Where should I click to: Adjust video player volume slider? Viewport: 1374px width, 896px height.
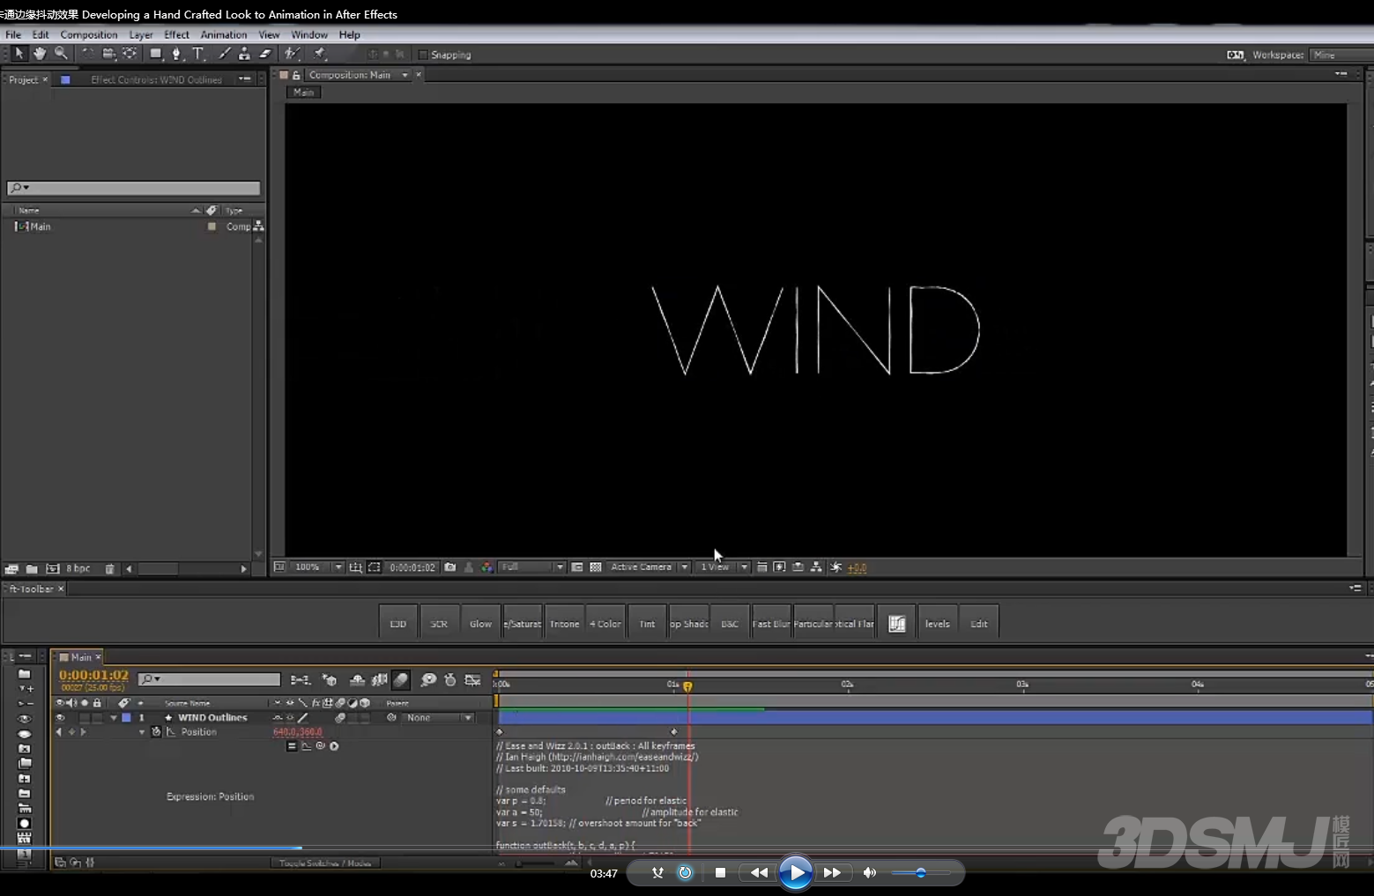[x=920, y=873]
